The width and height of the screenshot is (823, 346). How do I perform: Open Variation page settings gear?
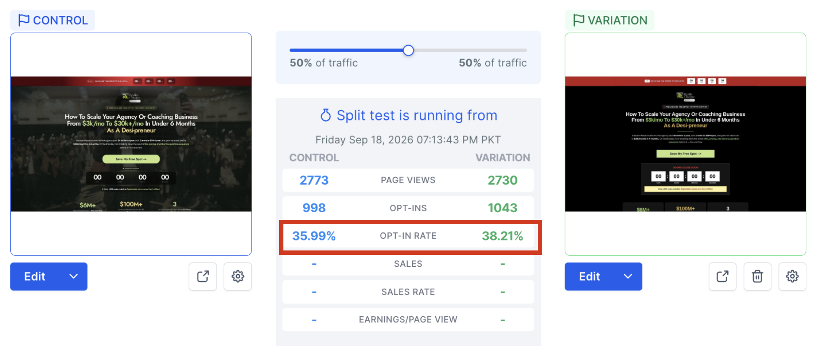tap(792, 276)
